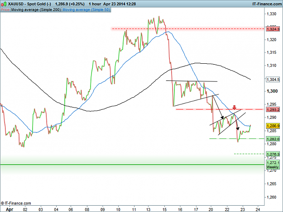Click the yellow 1,286.9 current price label
The width and height of the screenshot is (283, 212).
point(273,126)
